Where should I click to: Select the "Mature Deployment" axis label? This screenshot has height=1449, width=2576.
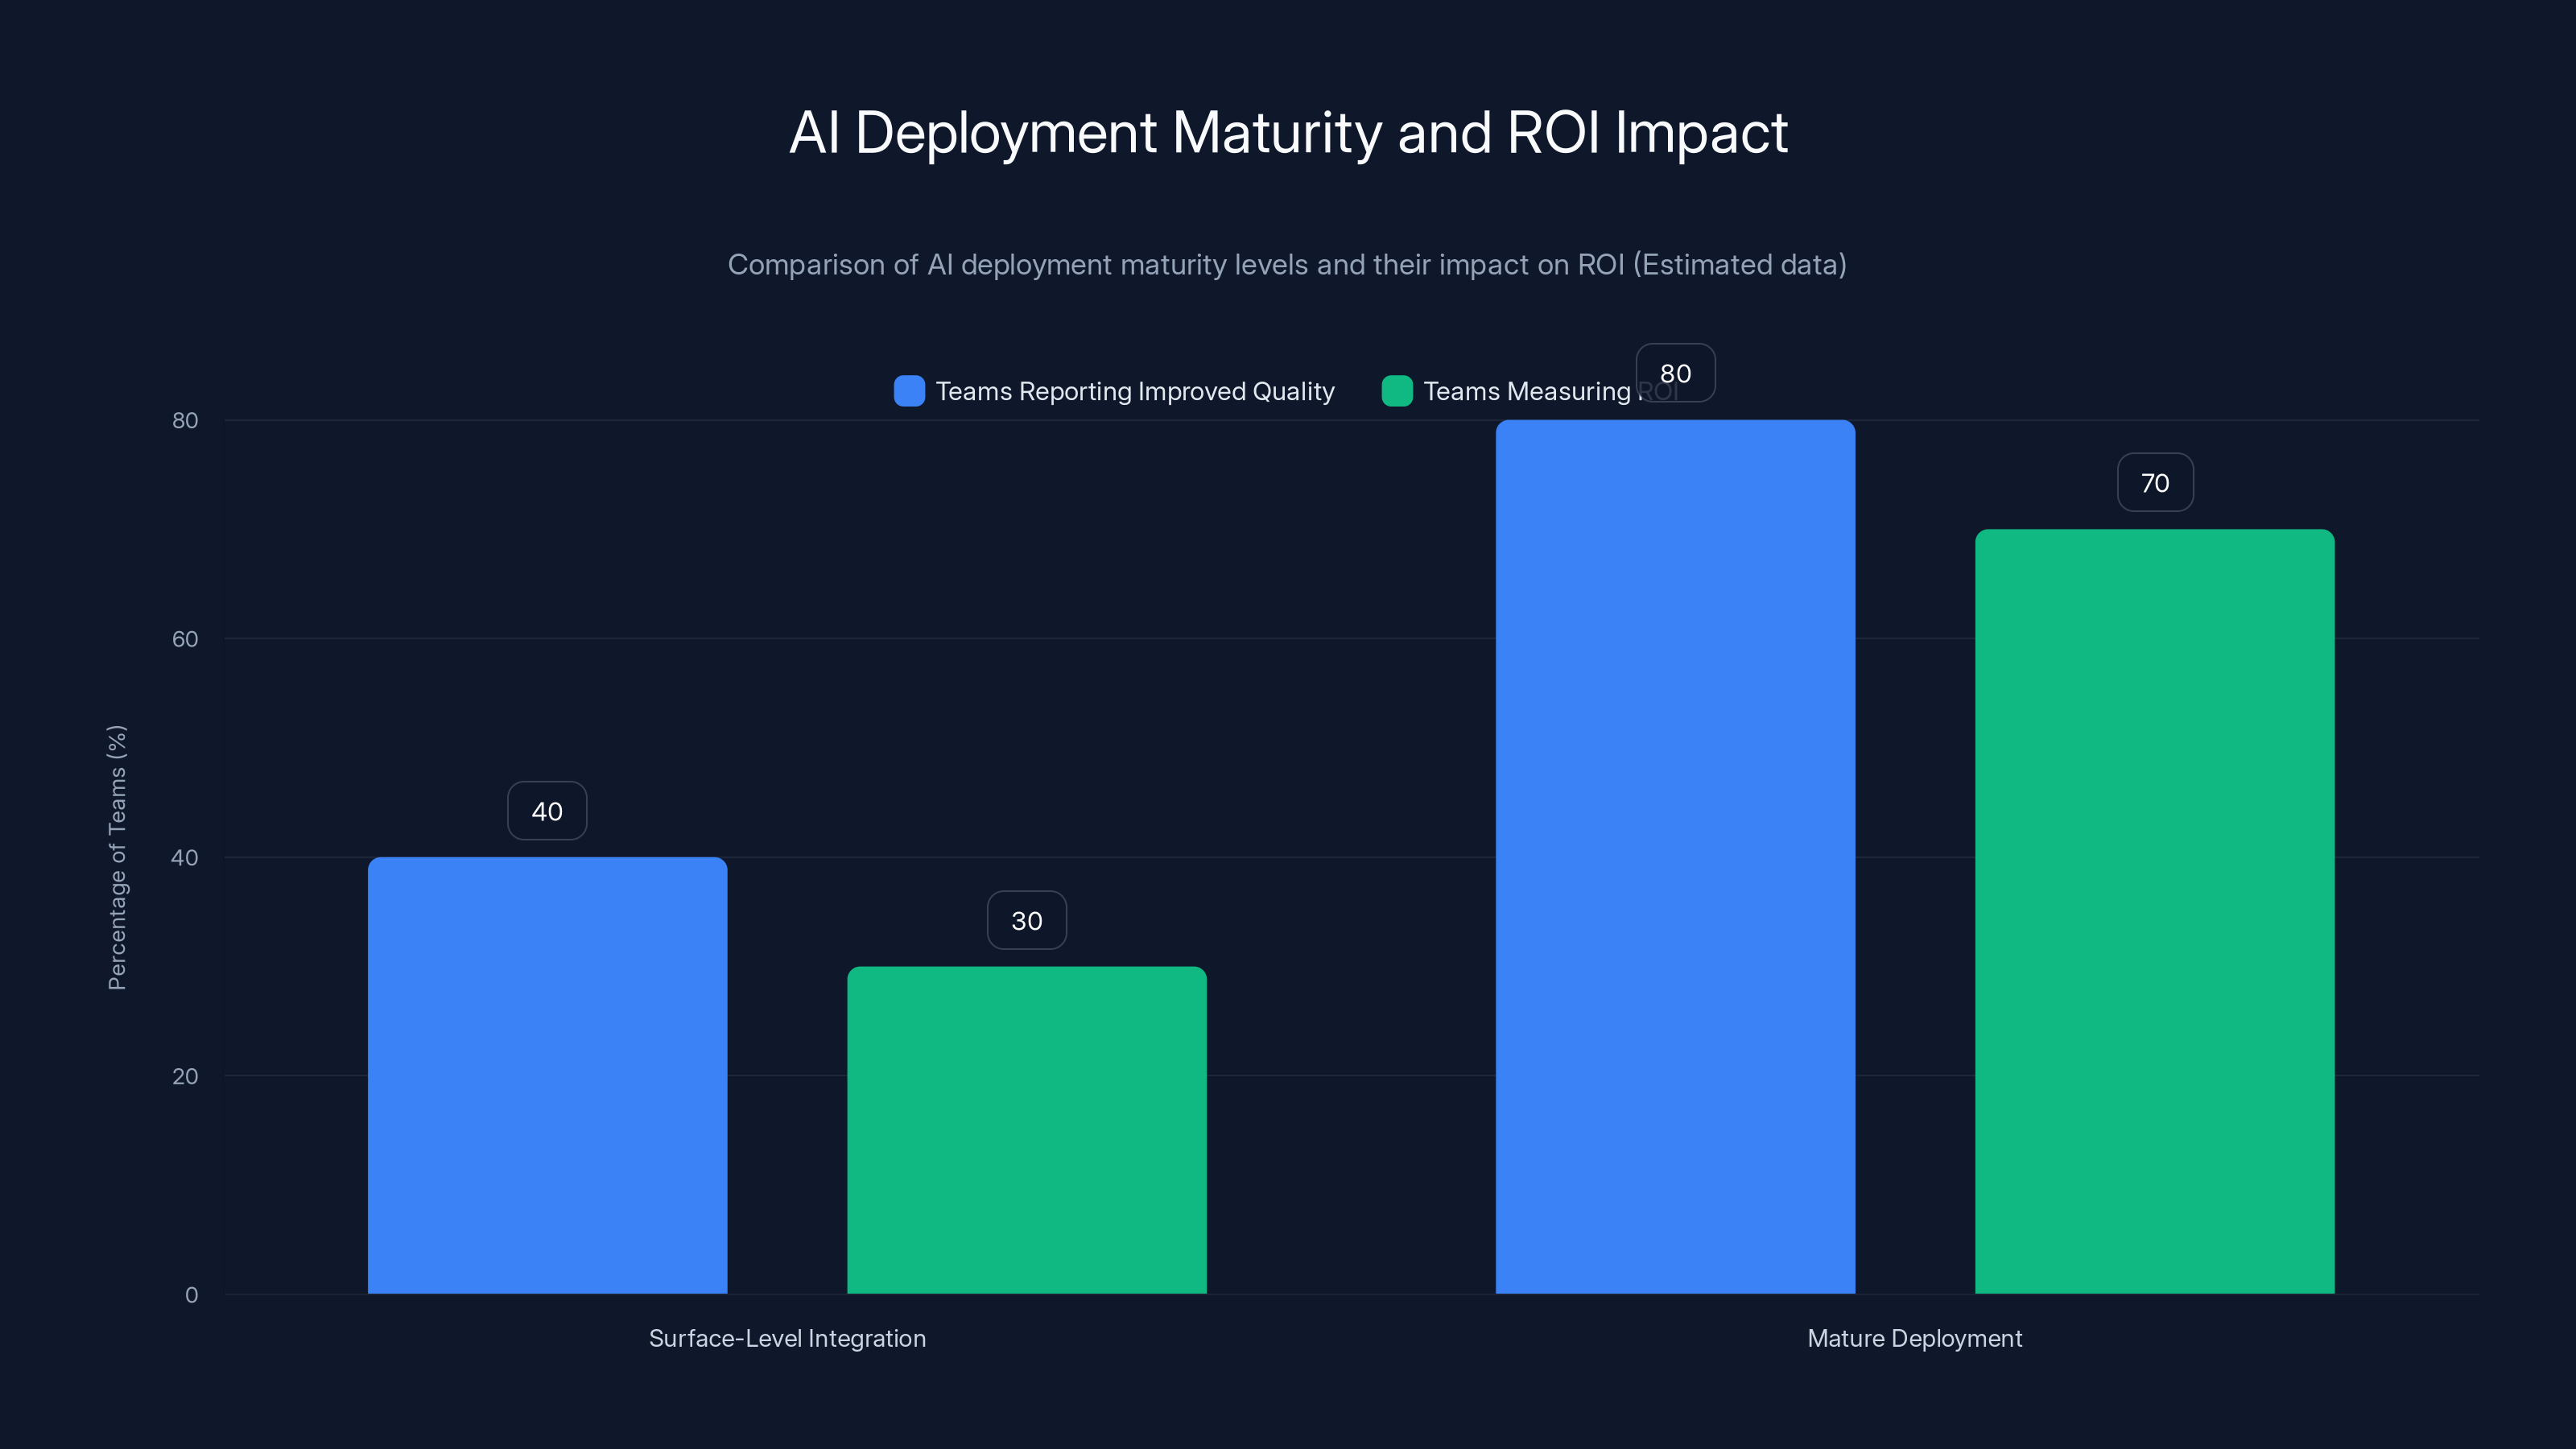[1914, 1338]
